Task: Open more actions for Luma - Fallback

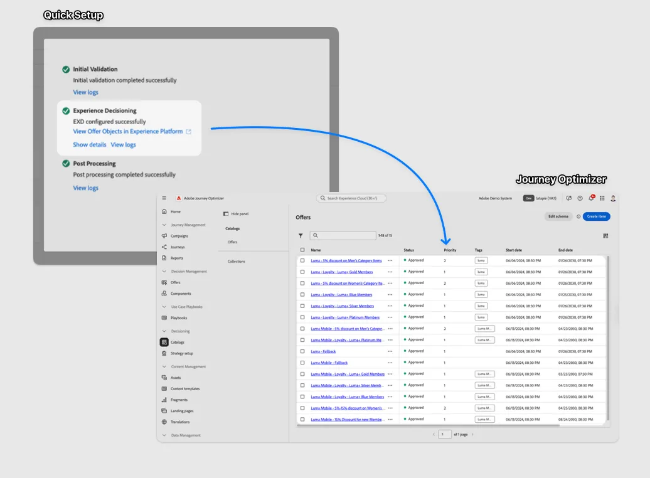Action: [x=390, y=351]
